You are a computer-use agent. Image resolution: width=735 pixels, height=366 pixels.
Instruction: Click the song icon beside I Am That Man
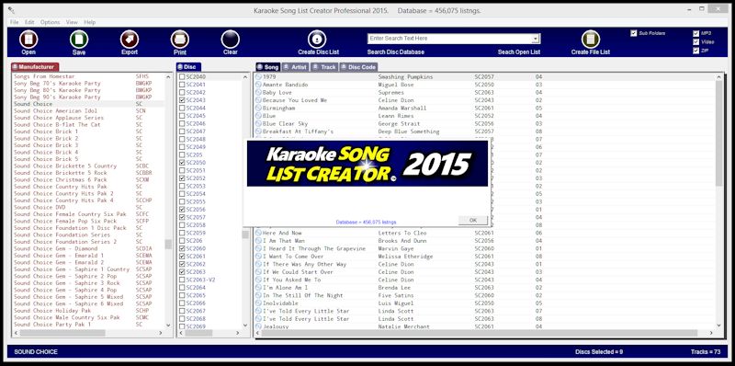[x=258, y=241]
